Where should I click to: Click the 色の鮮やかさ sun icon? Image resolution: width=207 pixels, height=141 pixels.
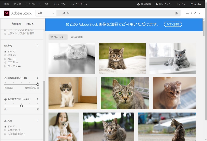coord(5,99)
